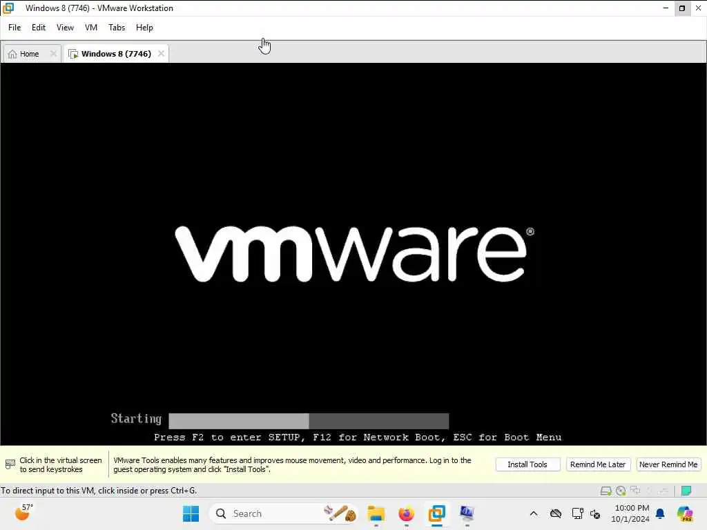Click the OneDrive cloud tray icon
707x530 pixels.
tap(556, 513)
